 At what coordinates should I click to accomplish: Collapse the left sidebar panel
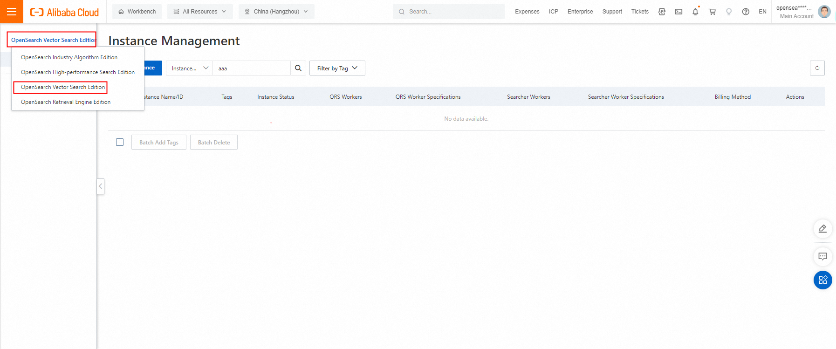100,186
